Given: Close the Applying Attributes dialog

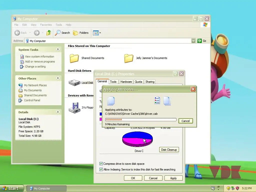Looking at the screenshot, I should [x=193, y=89].
